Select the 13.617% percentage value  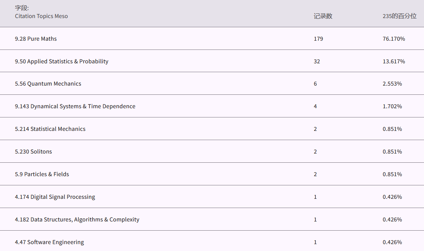394,61
